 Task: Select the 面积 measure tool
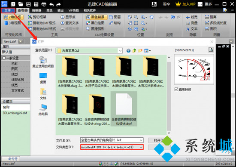(x=211, y=29)
